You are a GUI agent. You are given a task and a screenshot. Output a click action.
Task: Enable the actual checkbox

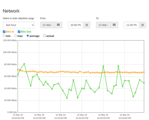click(x=45, y=36)
